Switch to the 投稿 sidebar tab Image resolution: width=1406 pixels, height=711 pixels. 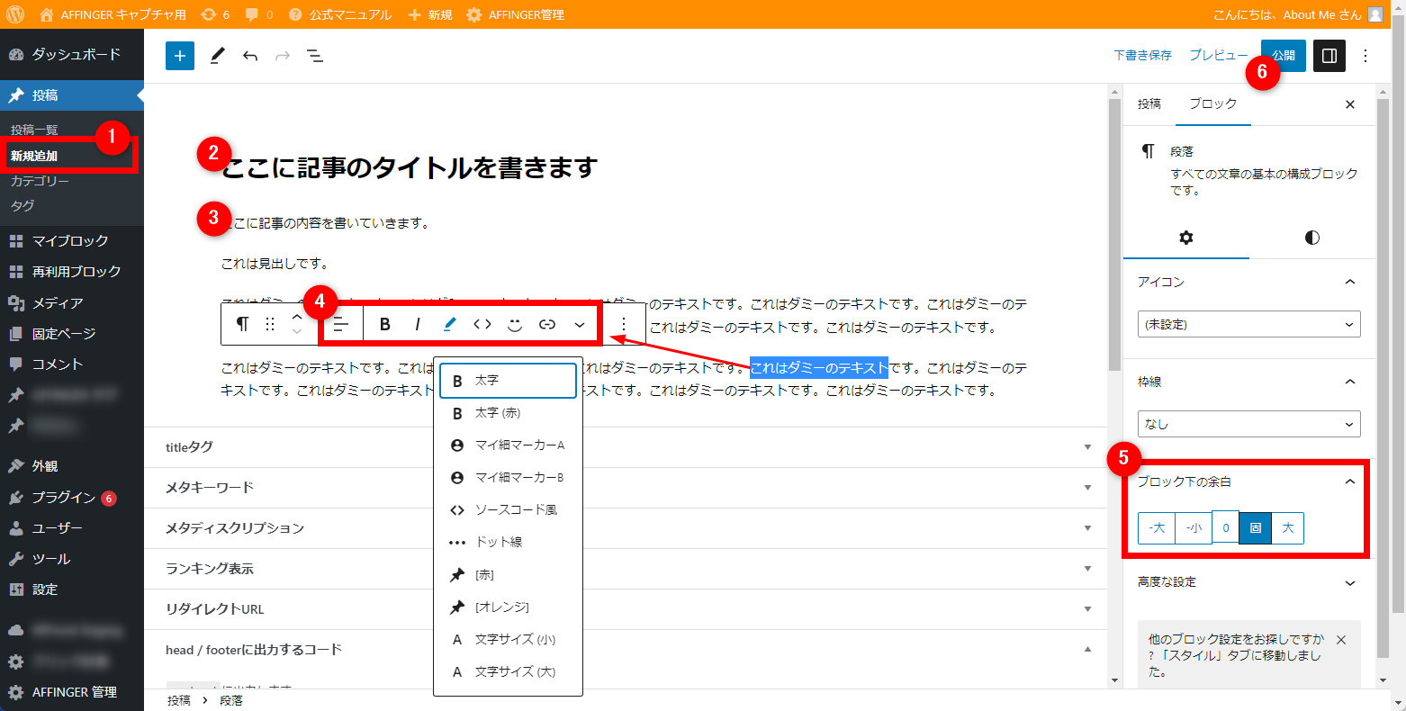pyautogui.click(x=1149, y=104)
